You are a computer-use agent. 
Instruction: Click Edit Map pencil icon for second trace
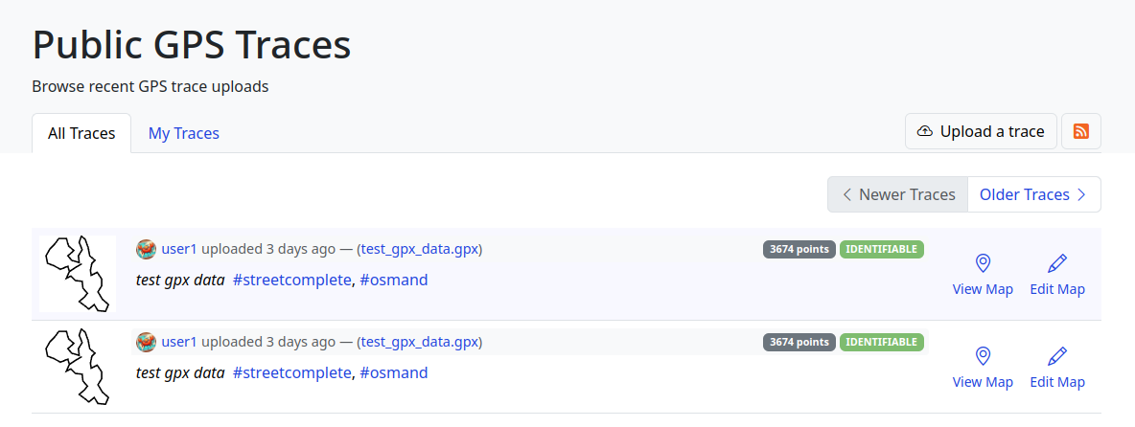1057,356
